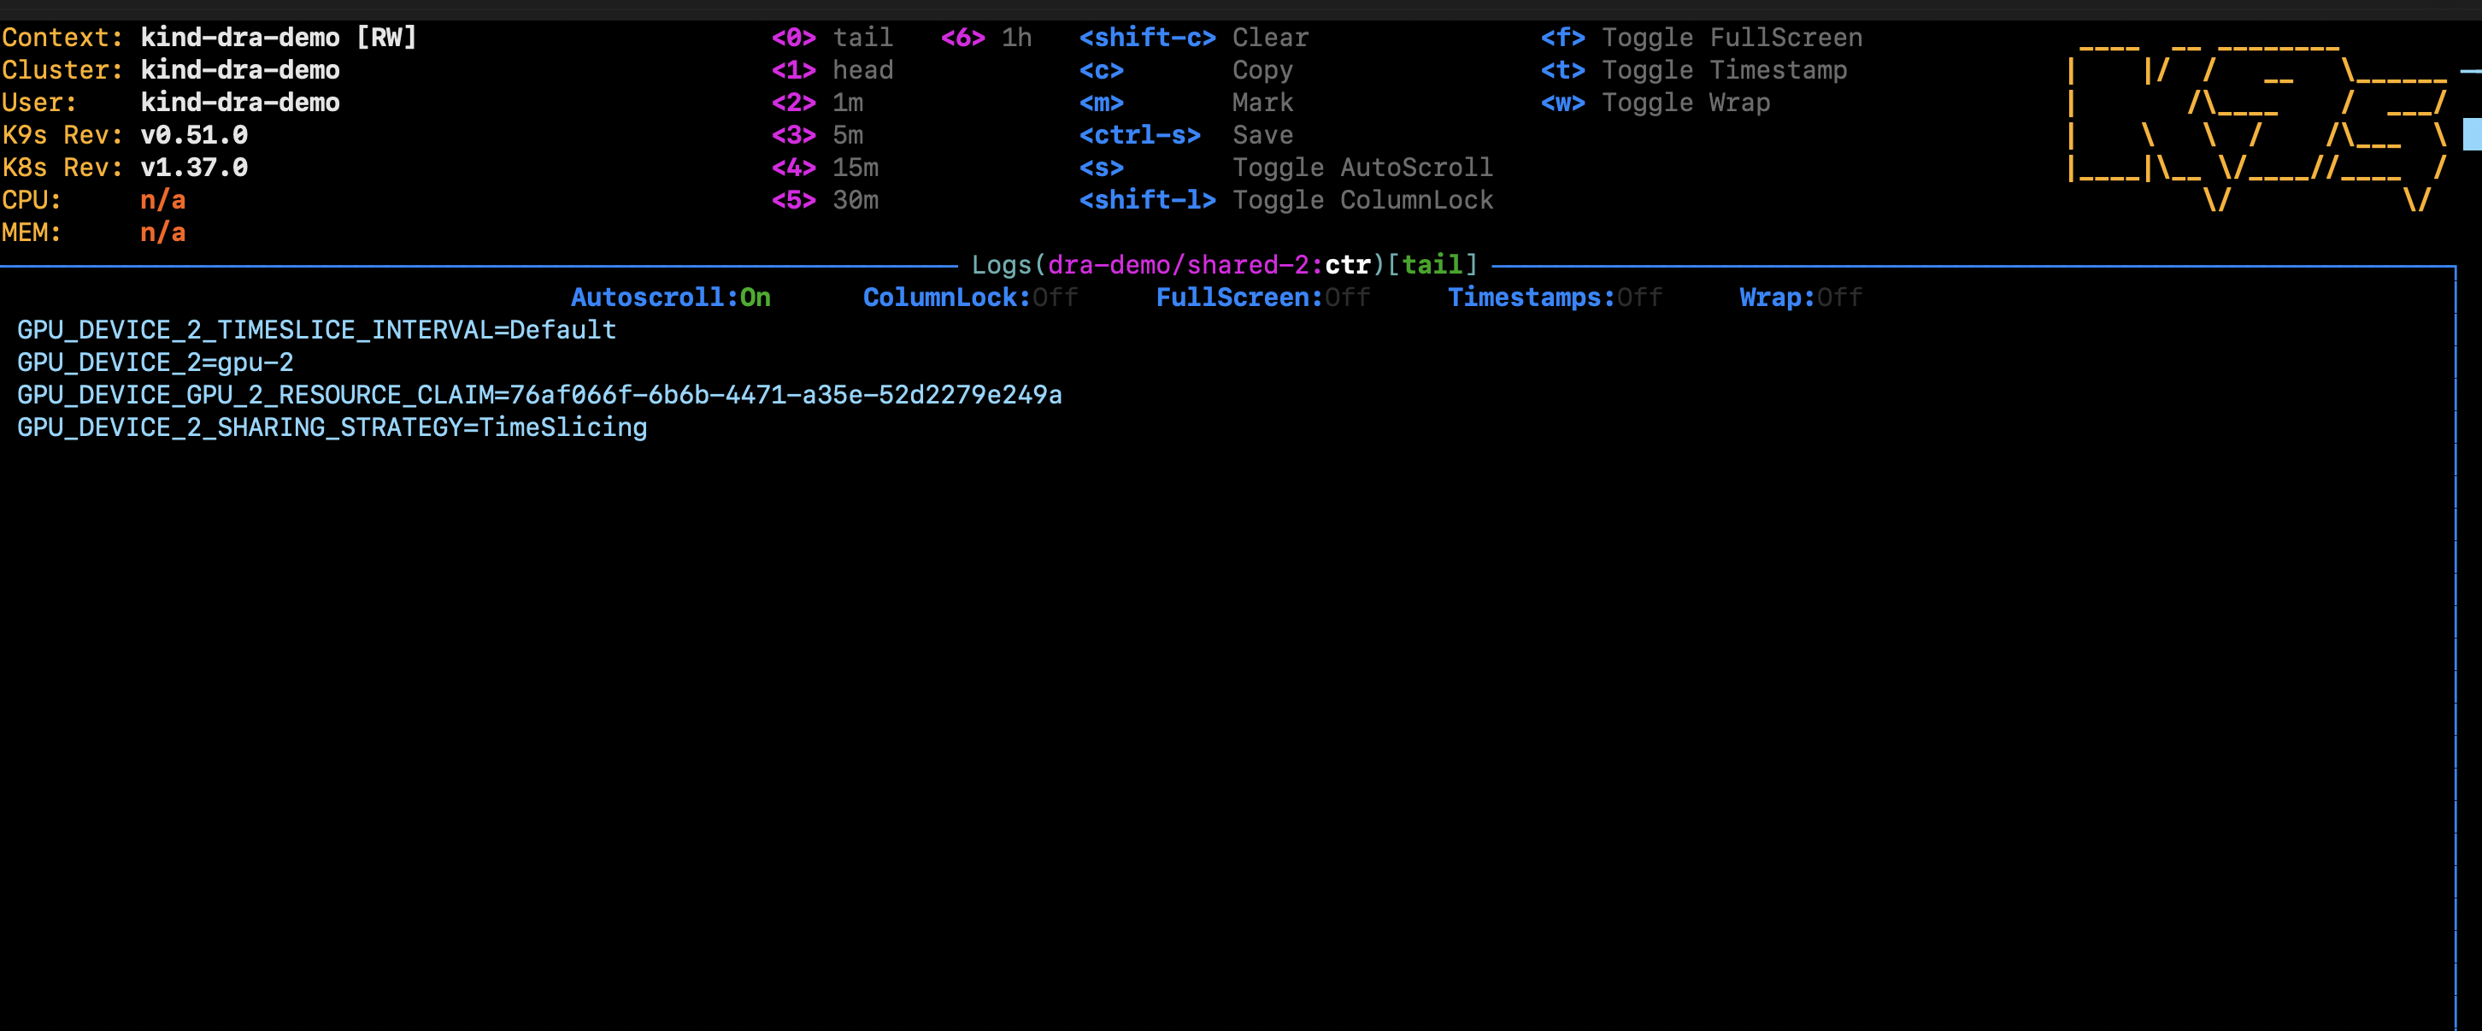Choose the <3> 5m log range

click(x=817, y=135)
